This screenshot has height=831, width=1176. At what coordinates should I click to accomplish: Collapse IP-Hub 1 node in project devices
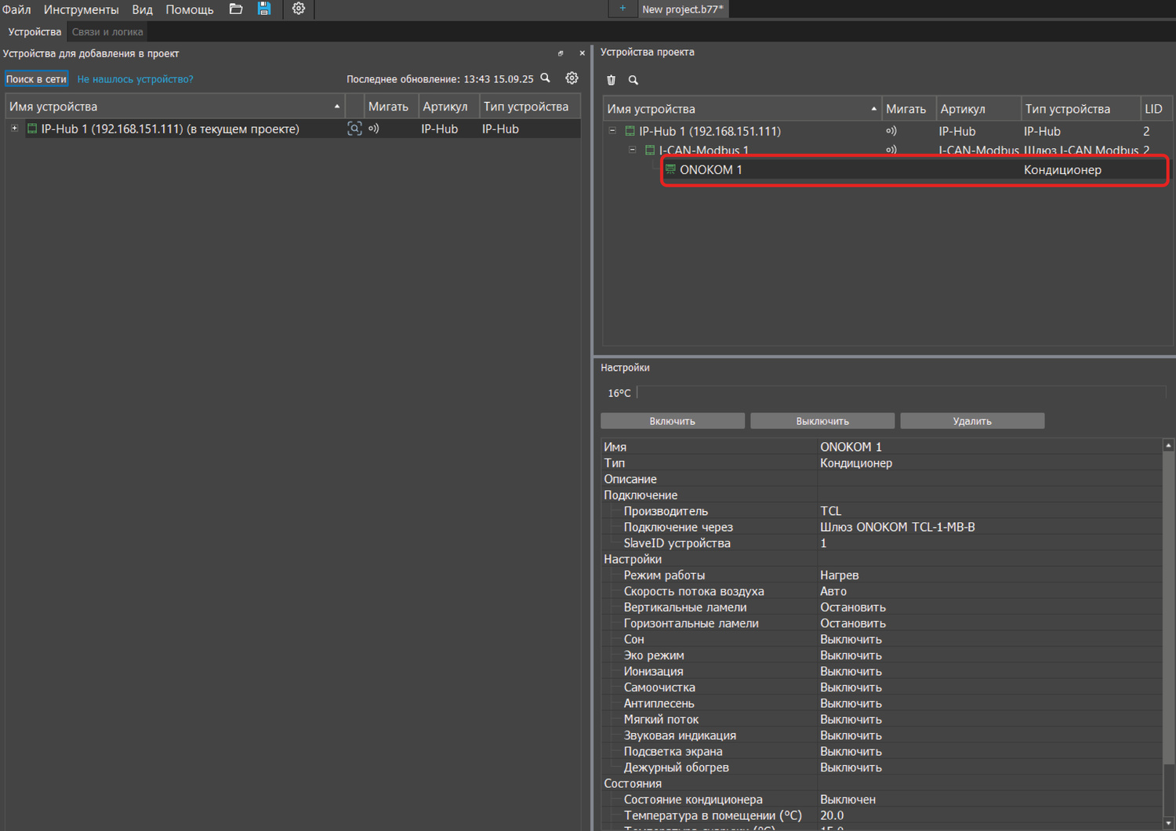coord(612,131)
